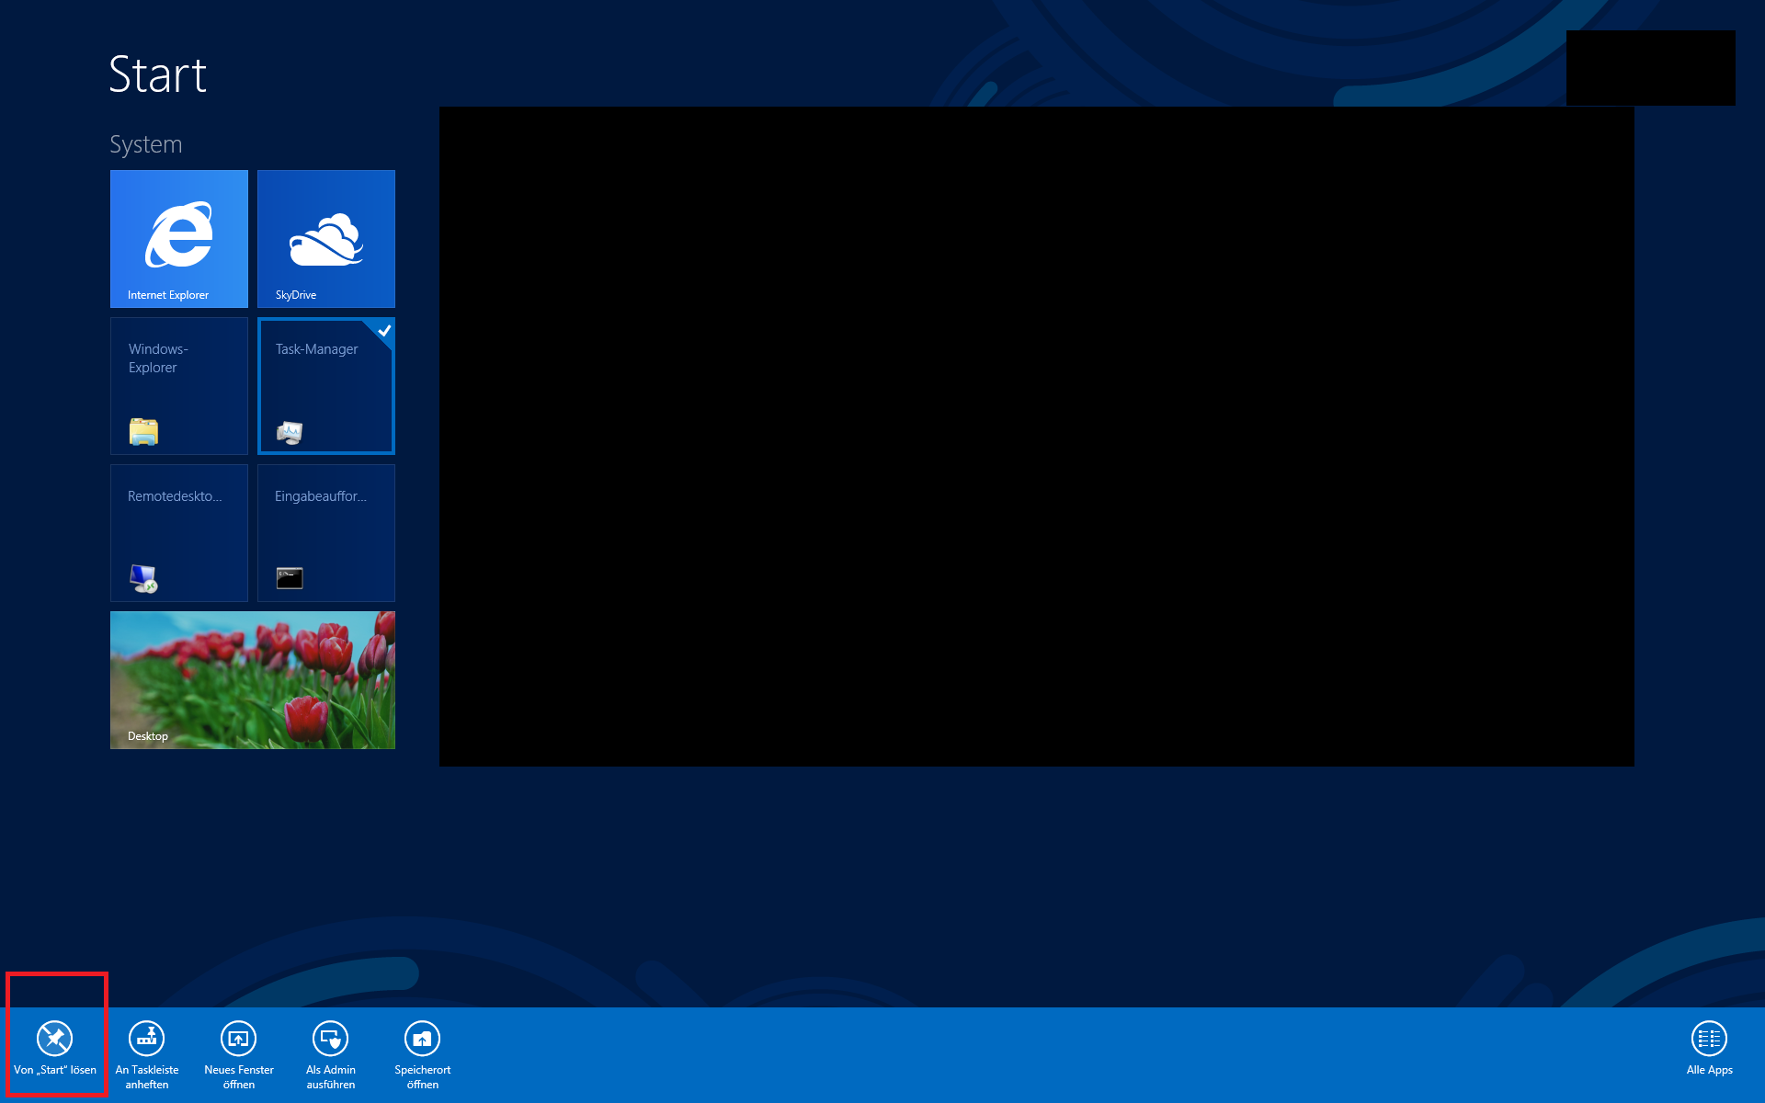This screenshot has height=1103, width=1765.
Task: Click the Speicherort öffnen icon
Action: click(423, 1039)
